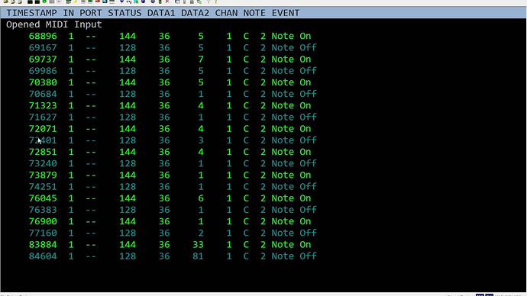Click status 128 in the 74251 row

[x=128, y=187]
